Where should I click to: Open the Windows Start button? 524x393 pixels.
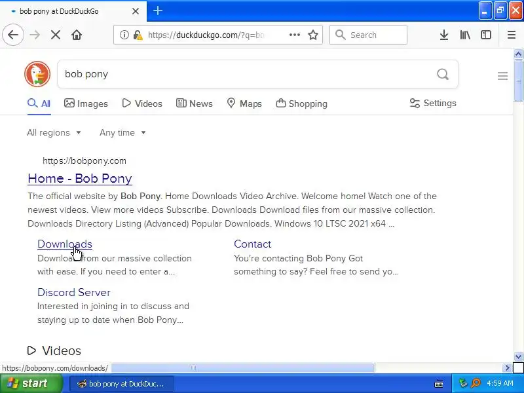pos(31,383)
